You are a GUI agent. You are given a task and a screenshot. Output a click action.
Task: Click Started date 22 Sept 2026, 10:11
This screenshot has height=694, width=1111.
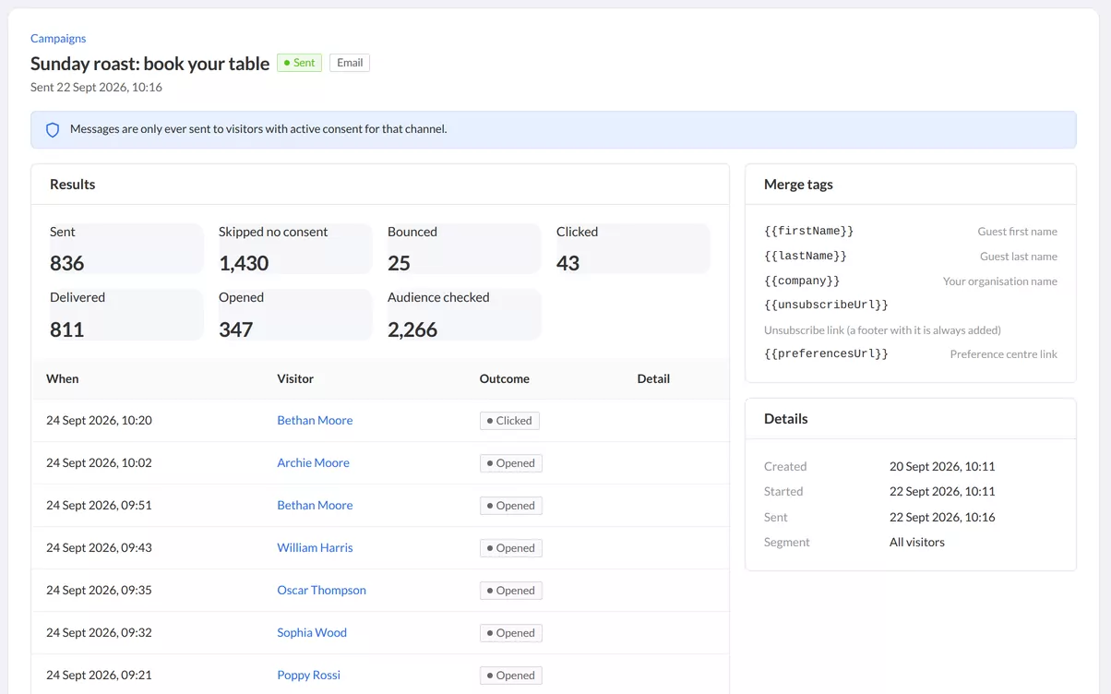click(x=942, y=491)
